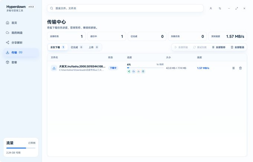This screenshot has height=162, width=253.
Task: Click the blue 1.57 MB/s row speed
Action: click(x=203, y=68)
